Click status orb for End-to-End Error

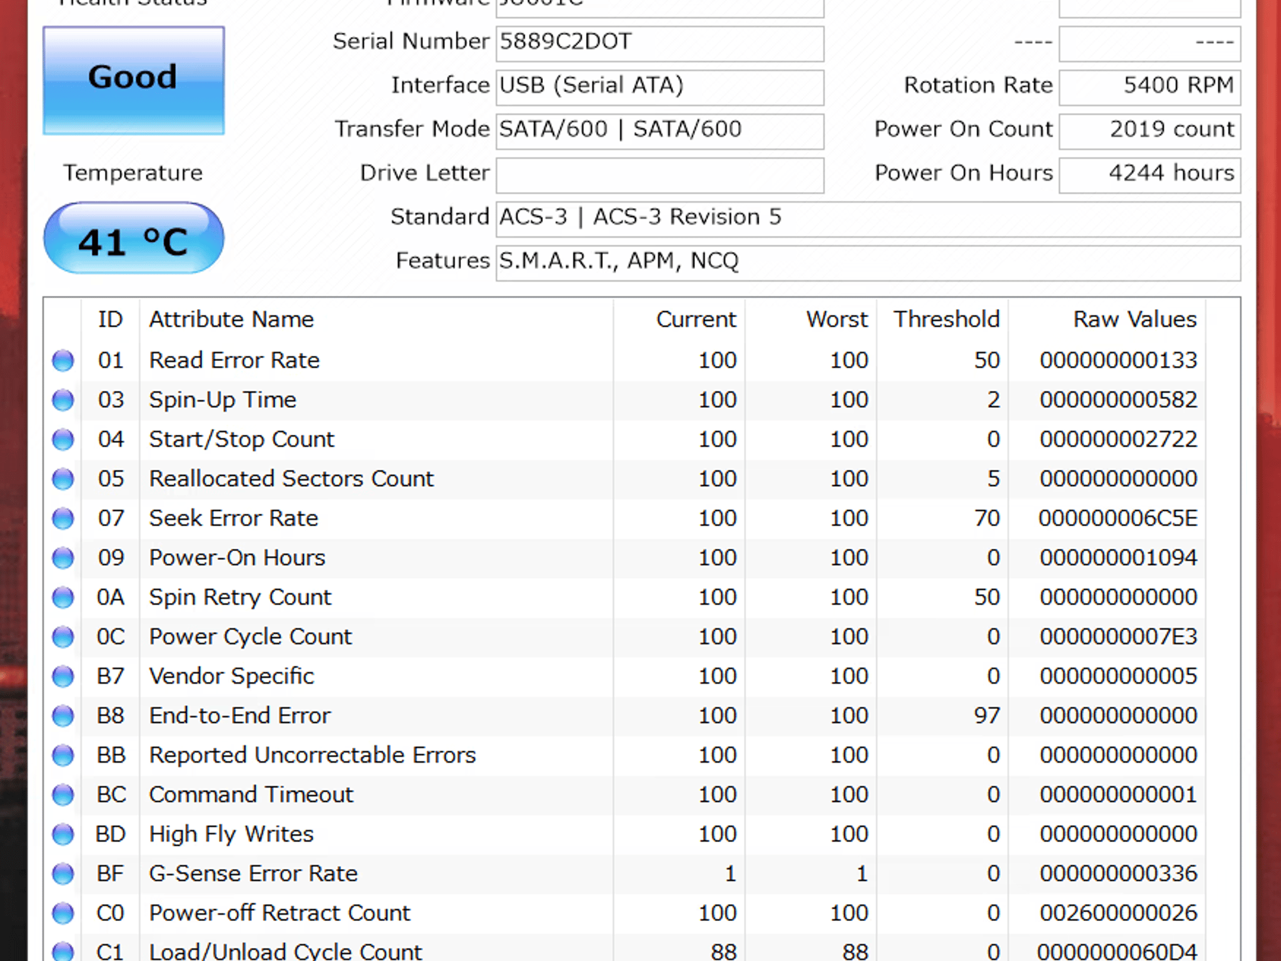point(63,716)
